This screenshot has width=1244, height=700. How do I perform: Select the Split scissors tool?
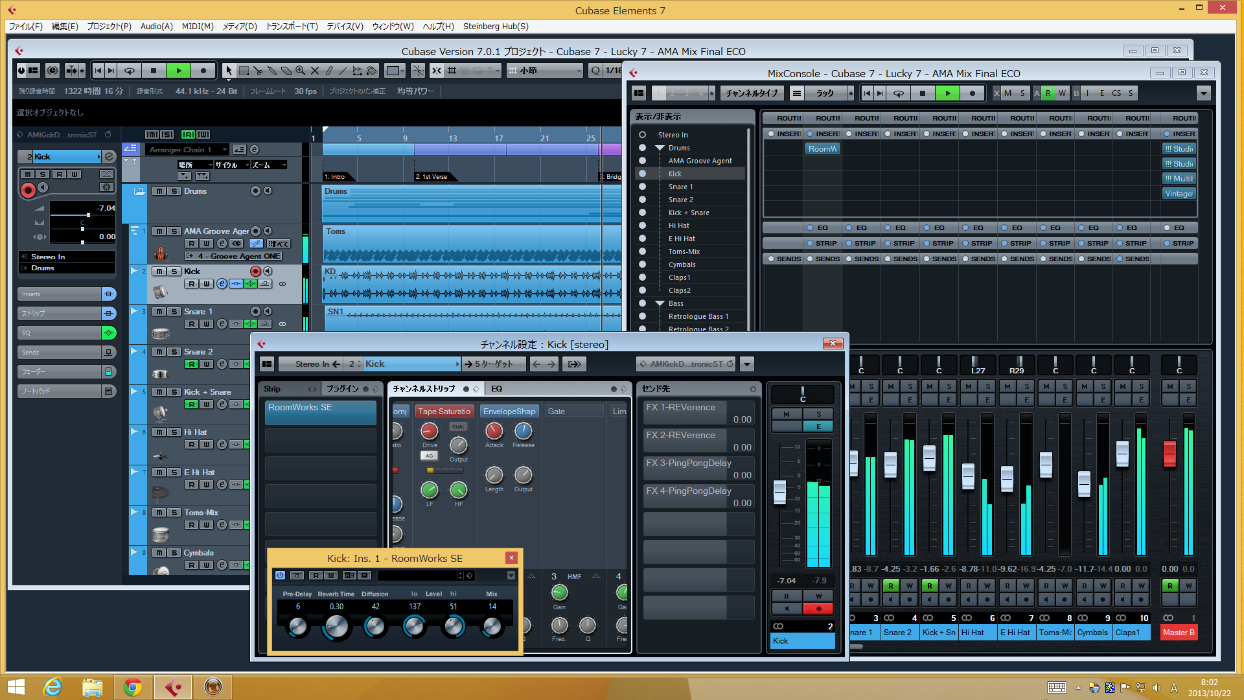click(x=258, y=70)
